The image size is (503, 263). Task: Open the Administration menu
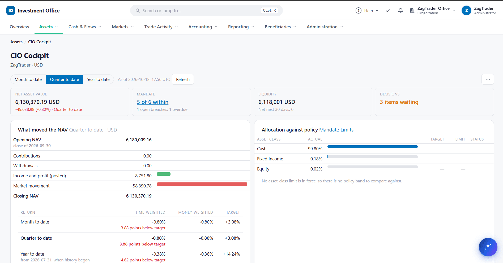pyautogui.click(x=325, y=27)
